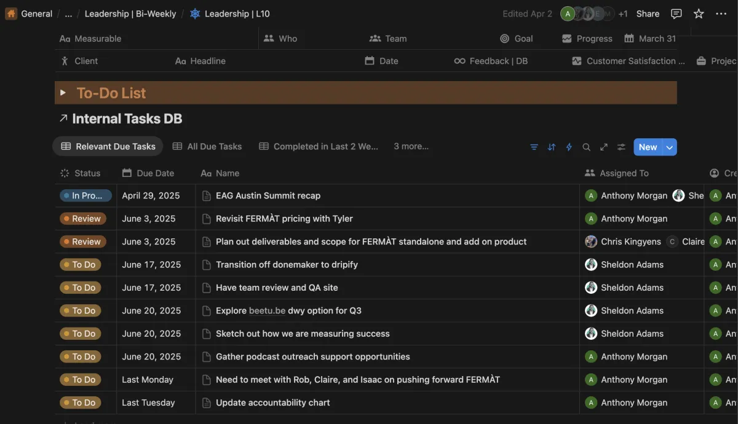The width and height of the screenshot is (738, 424).
Task: Open the EAG Austin Summit recap task
Action: point(268,195)
